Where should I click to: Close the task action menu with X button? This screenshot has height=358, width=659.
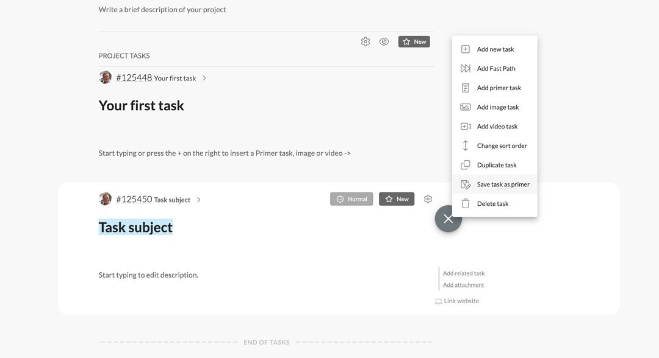[448, 219]
